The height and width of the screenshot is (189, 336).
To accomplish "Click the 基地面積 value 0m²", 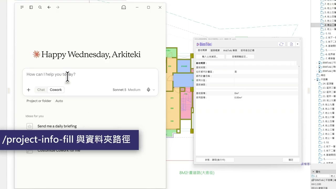I will 237,93.
